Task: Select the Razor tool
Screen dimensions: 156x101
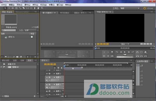Action: click(24, 8)
